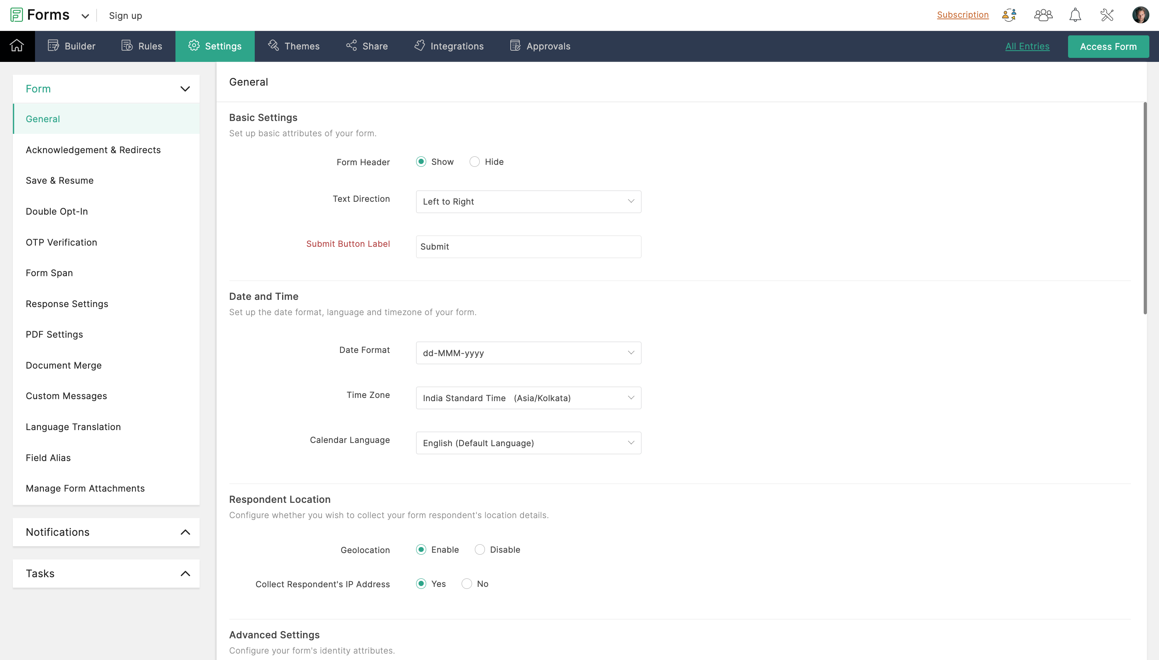Select General in the sidebar
The height and width of the screenshot is (660, 1159).
pyautogui.click(x=106, y=119)
